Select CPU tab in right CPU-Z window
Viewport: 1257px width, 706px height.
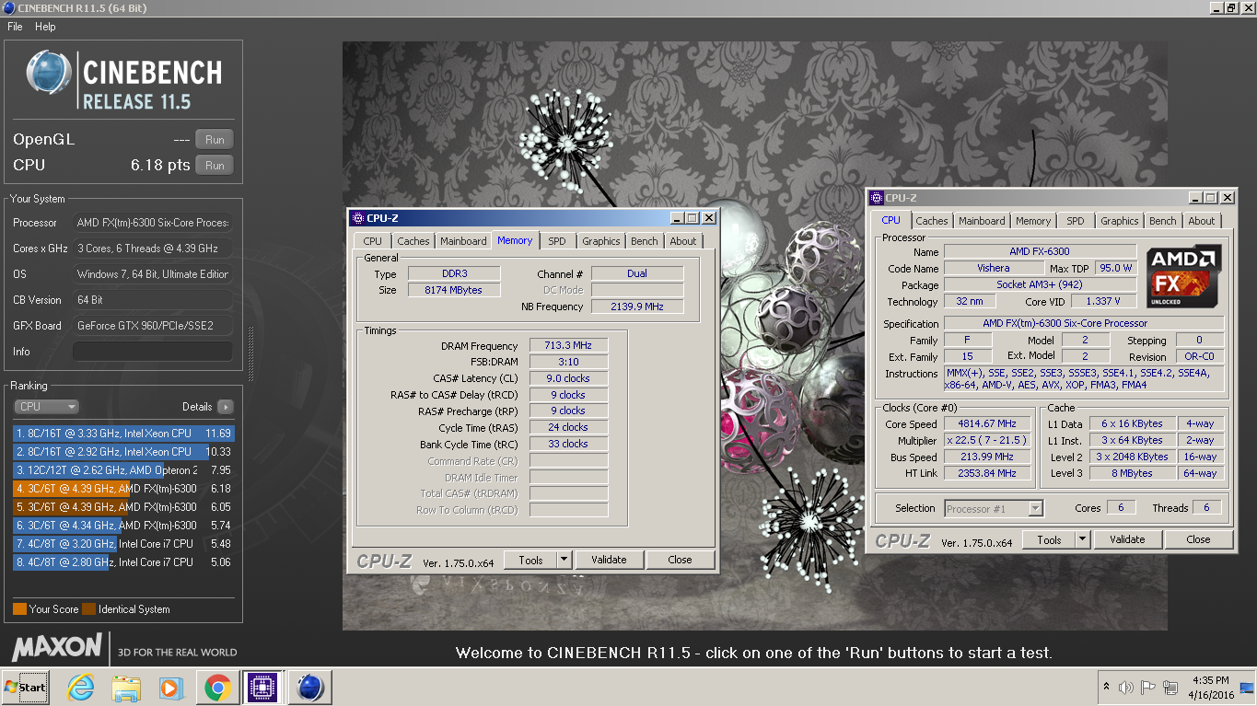(891, 220)
